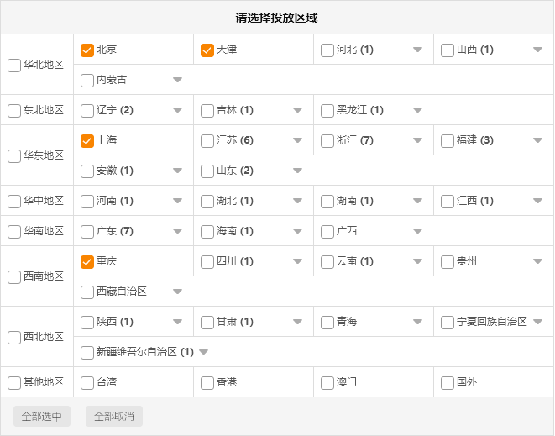Screen dimensions: 555x436
Task: Show cities under 云南 via arrow
Action: [x=417, y=261]
